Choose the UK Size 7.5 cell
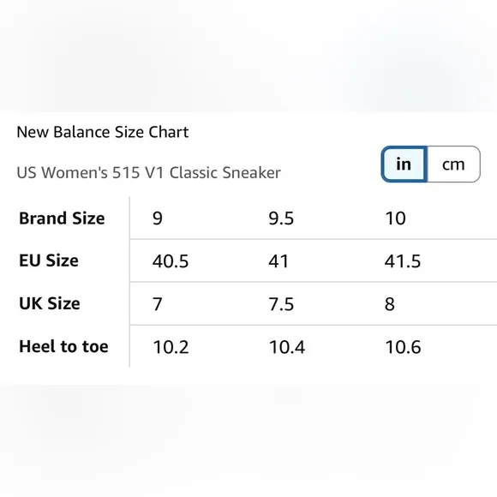497x497 pixels. pos(281,304)
